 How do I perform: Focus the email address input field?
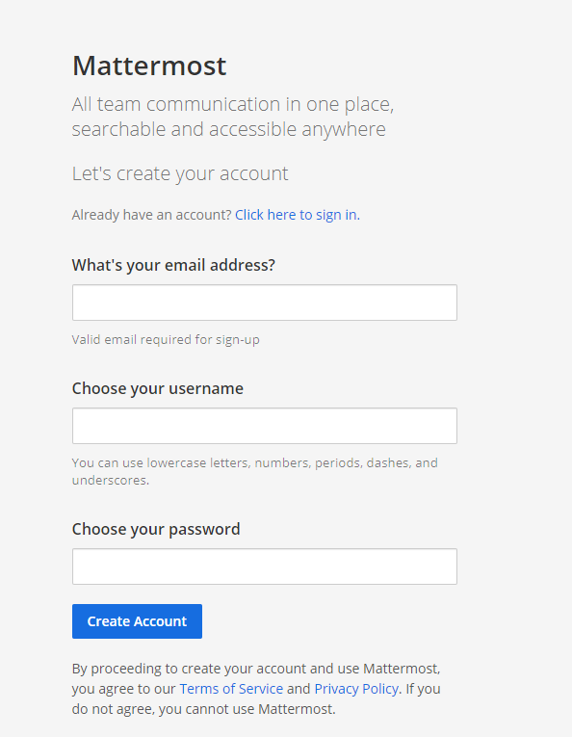point(265,303)
